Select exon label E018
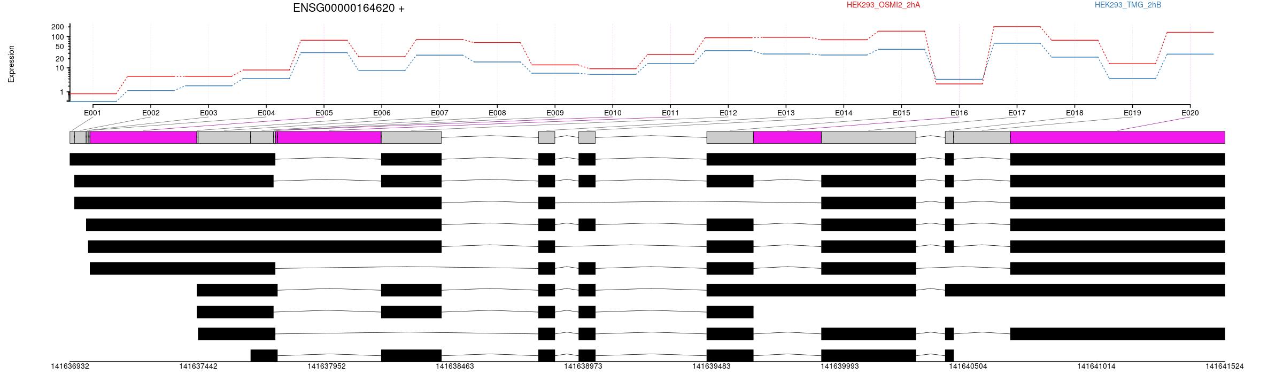Screen dimensions: 1283x374 coord(1075,113)
